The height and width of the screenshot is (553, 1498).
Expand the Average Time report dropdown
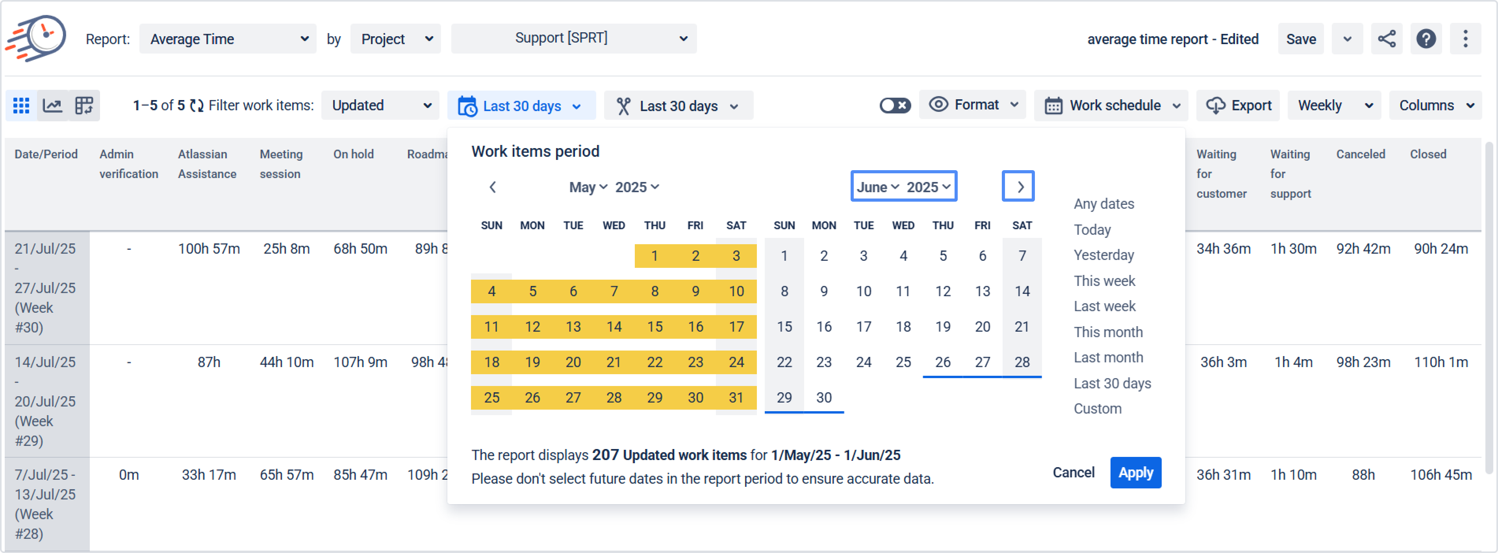pos(228,39)
